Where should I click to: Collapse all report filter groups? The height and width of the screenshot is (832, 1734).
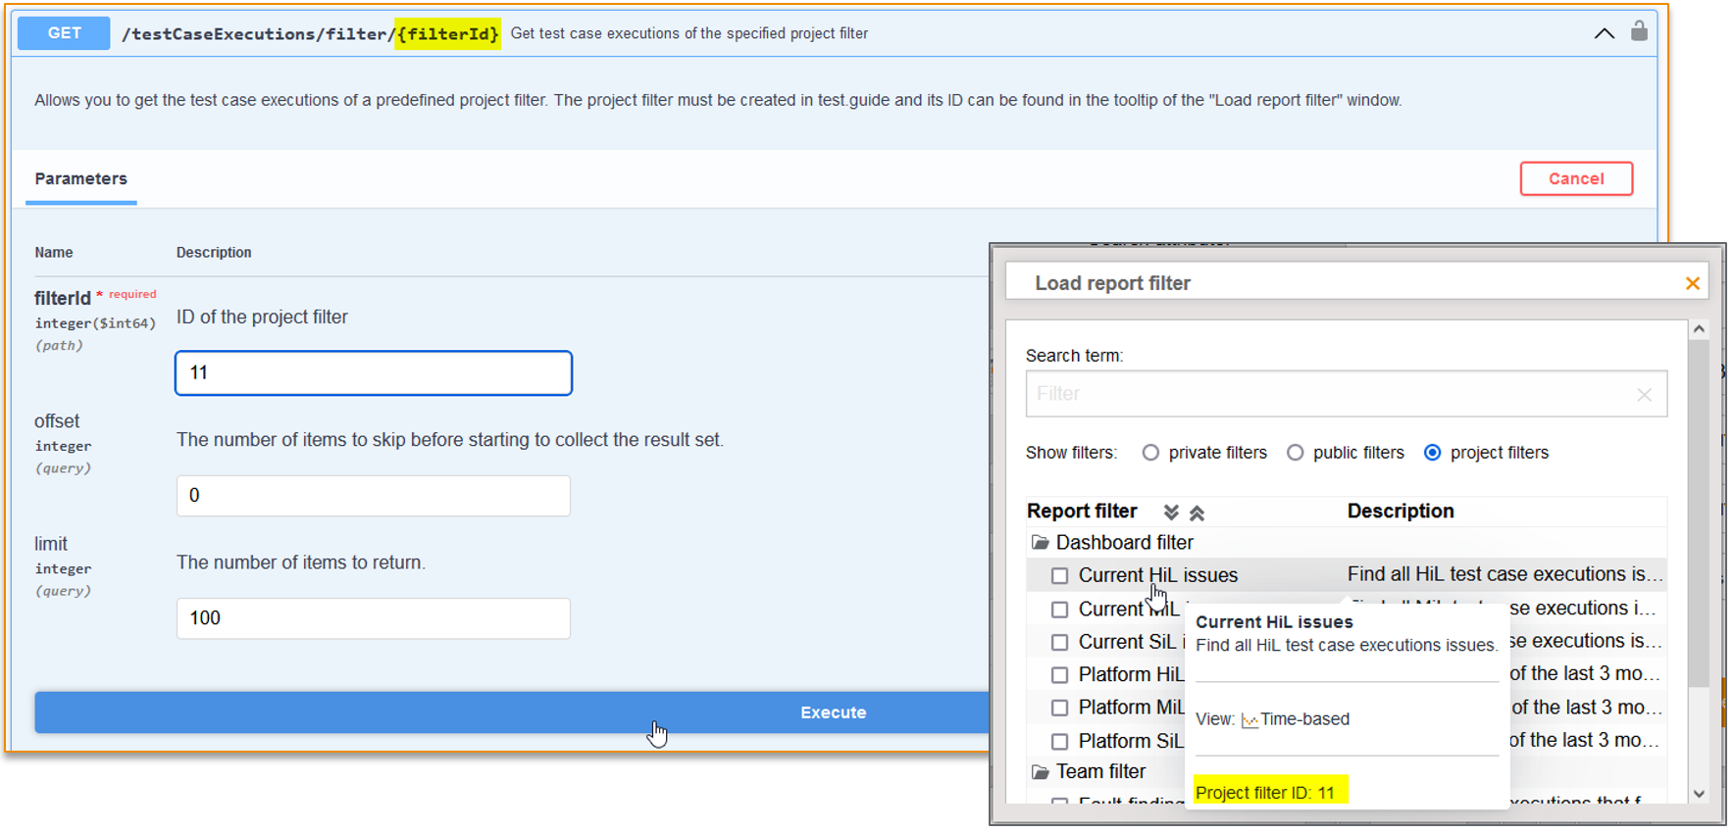pos(1197,513)
